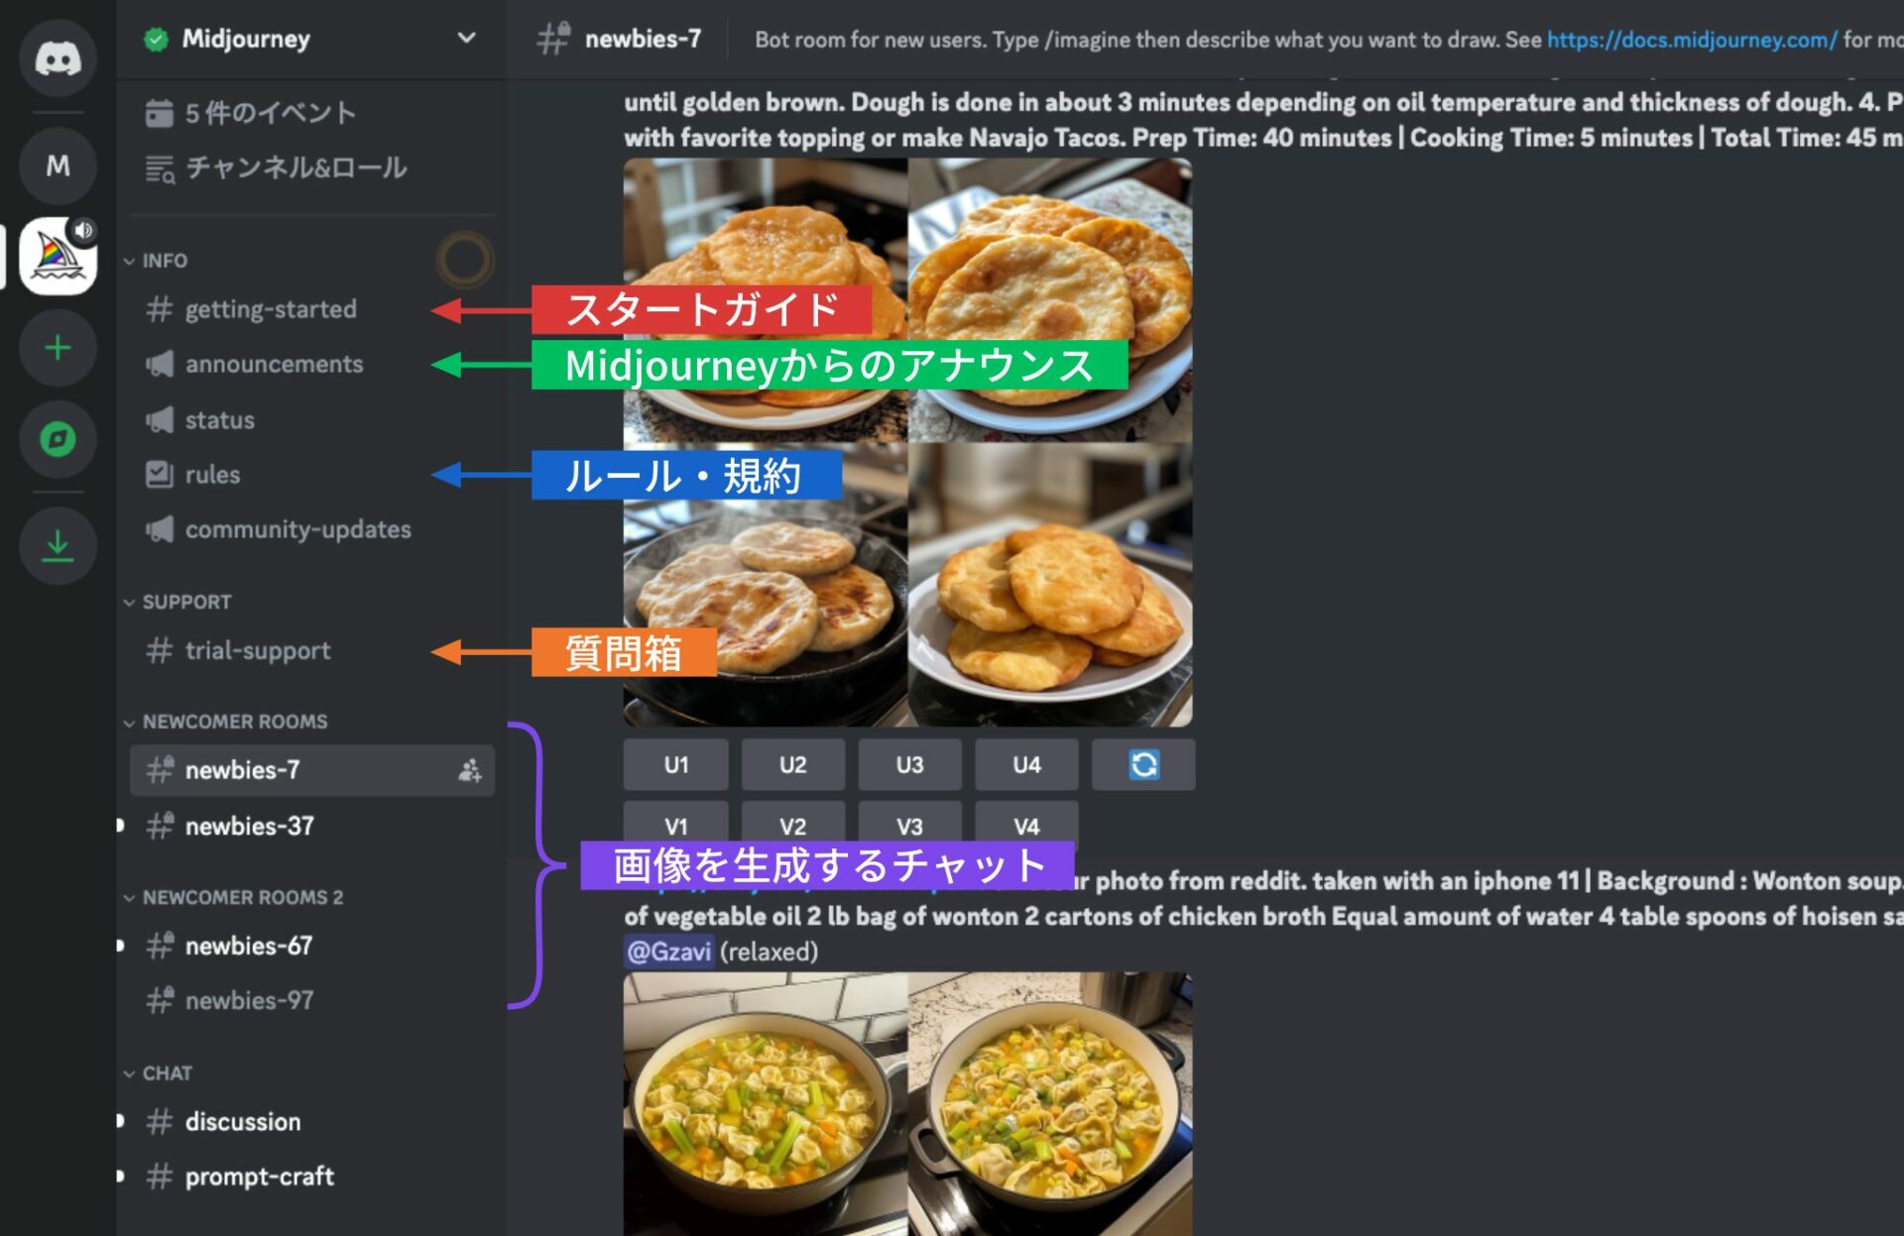Open the getting-started channel
This screenshot has height=1236, width=1904.
(268, 308)
